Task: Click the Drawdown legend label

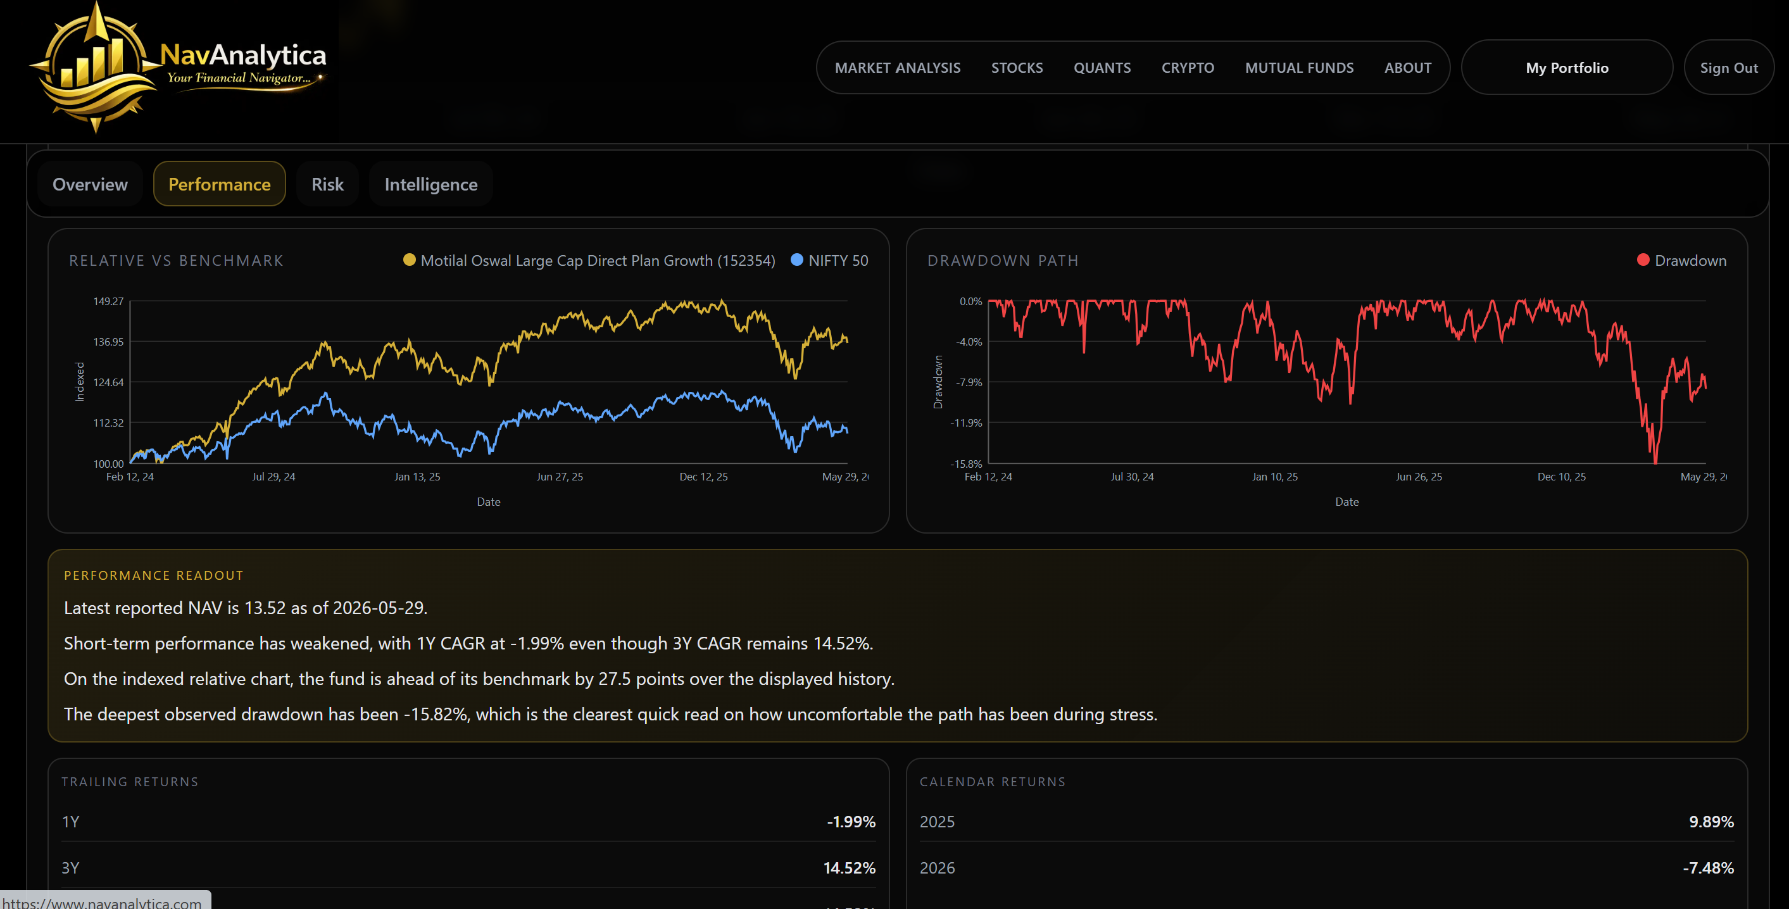Action: (x=1690, y=260)
